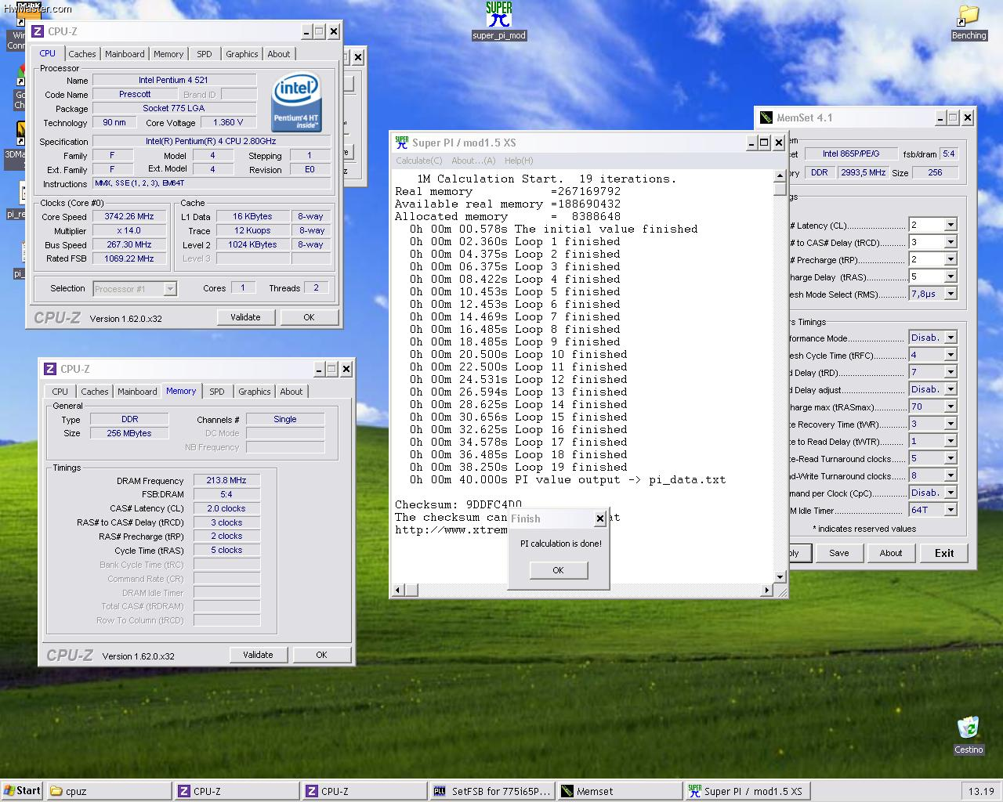Screen dimensions: 1003x802
Task: Click Super PI horizontal scrollbar left arrow
Action: pos(398,590)
